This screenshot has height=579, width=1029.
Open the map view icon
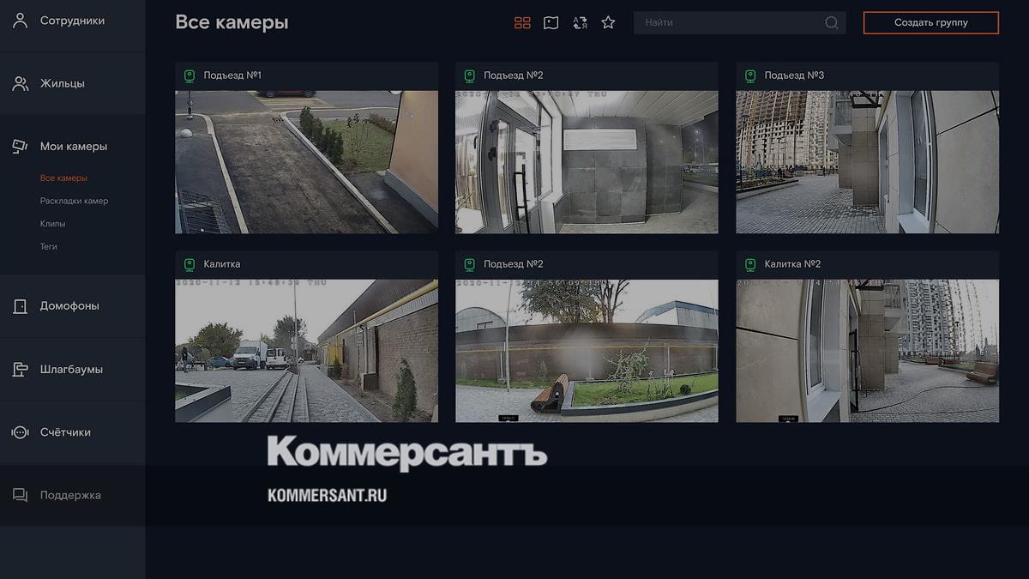click(x=551, y=23)
